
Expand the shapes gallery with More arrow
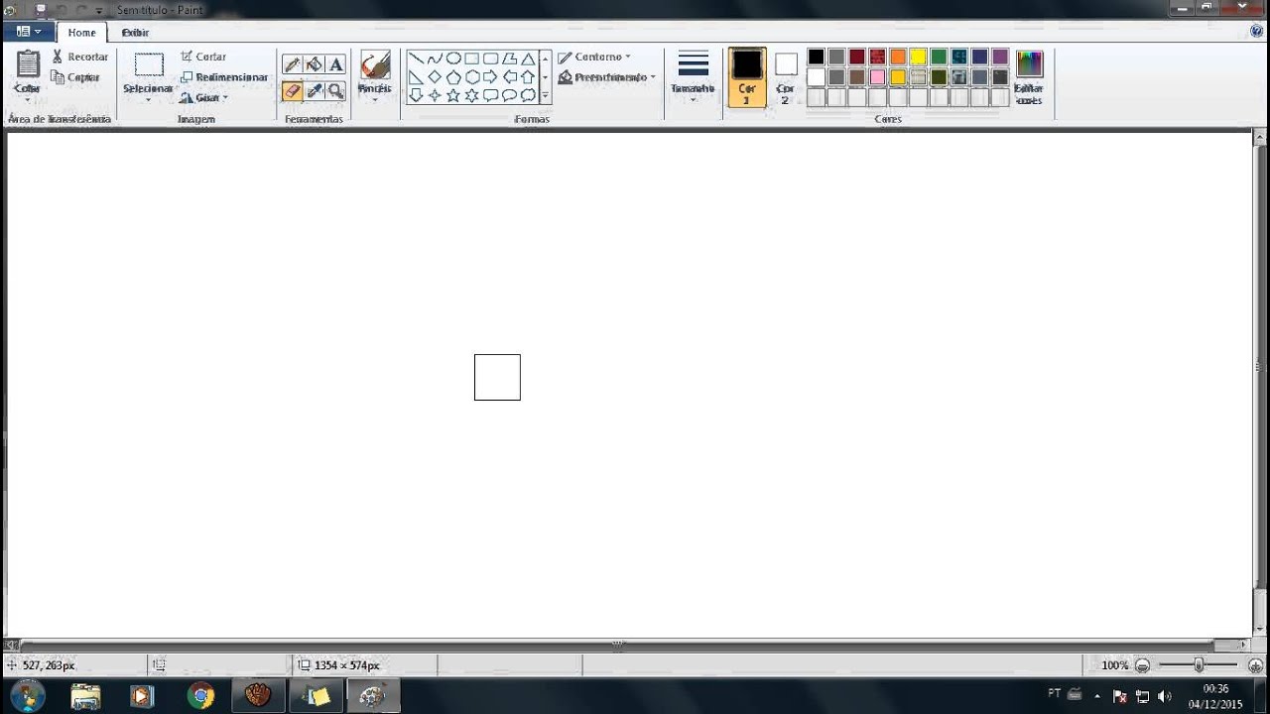click(545, 96)
